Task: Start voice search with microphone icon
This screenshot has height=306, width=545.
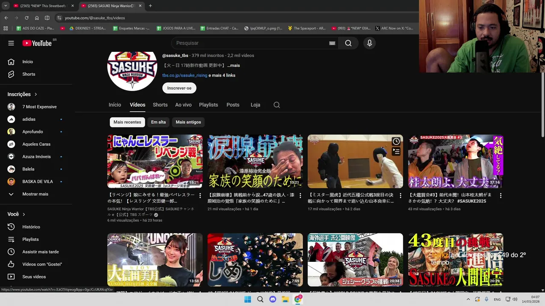Action: point(370,43)
